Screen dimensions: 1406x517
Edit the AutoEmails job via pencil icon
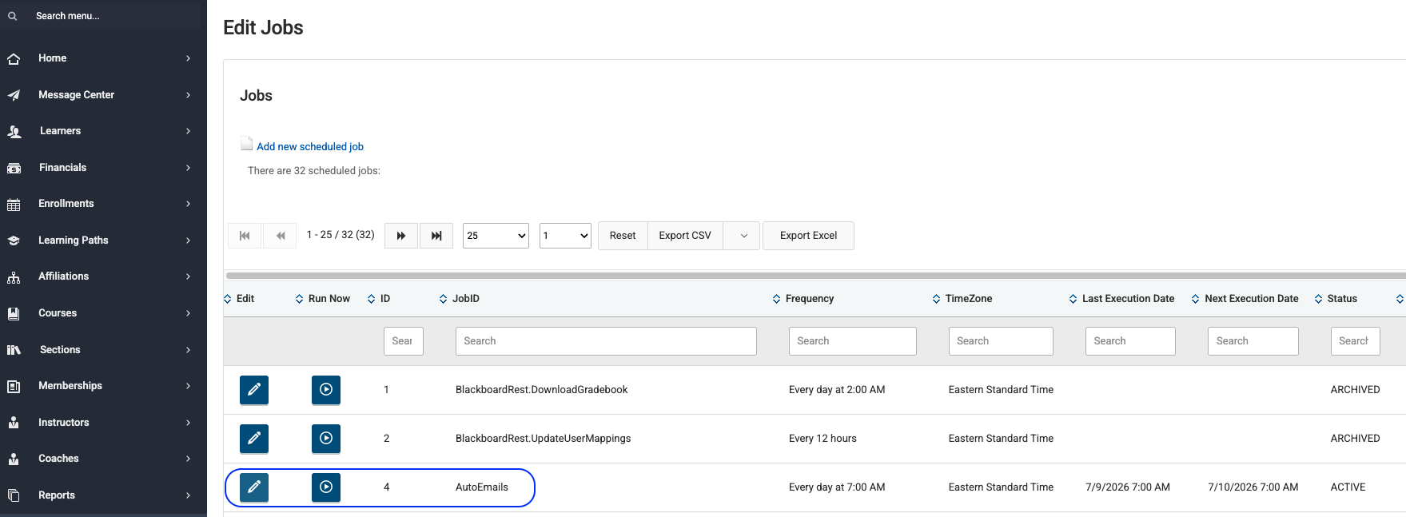(254, 487)
